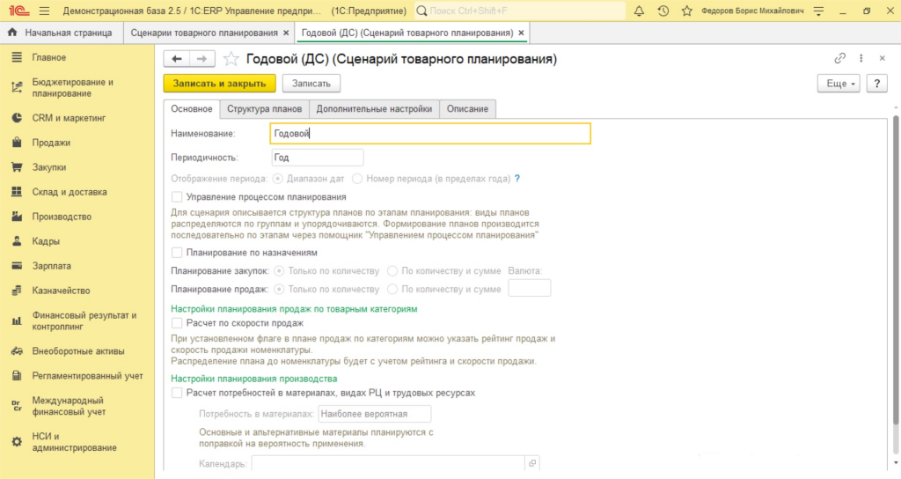Switch to Дополнительные настройки tab
901x479 pixels.
374,108
